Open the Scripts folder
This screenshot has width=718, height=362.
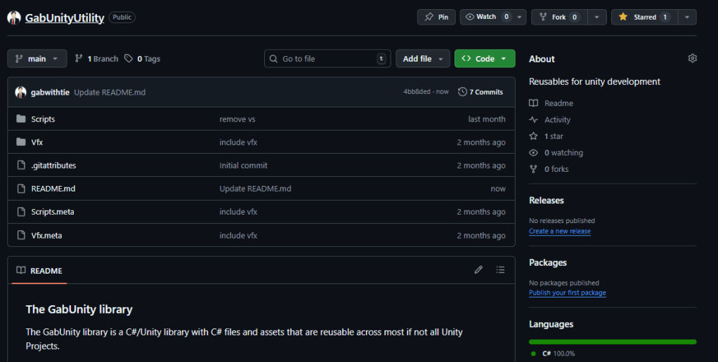click(x=43, y=119)
